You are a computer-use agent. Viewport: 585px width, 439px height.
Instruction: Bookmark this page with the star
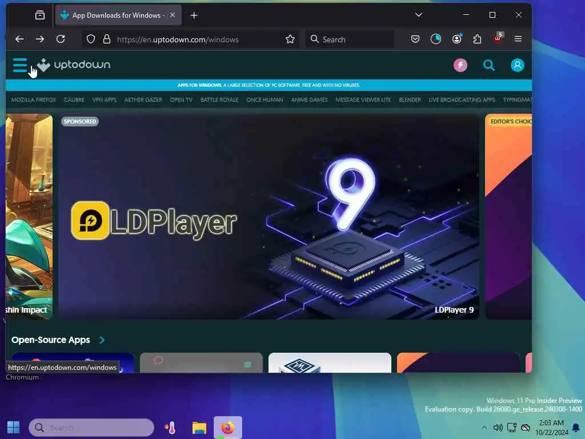click(x=290, y=39)
